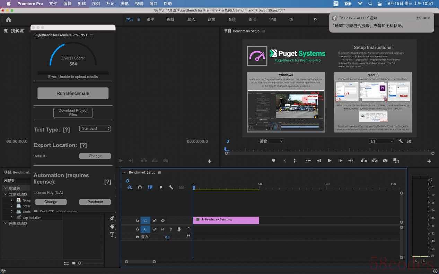Toggle the timeline snap magnet icon
The image size is (439, 274).
140,187
